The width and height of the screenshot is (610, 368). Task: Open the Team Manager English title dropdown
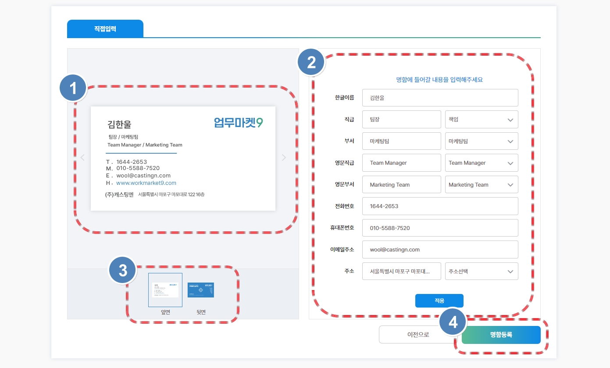pyautogui.click(x=481, y=163)
